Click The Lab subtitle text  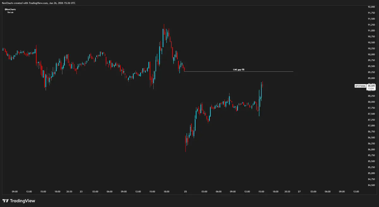pos(10,12)
